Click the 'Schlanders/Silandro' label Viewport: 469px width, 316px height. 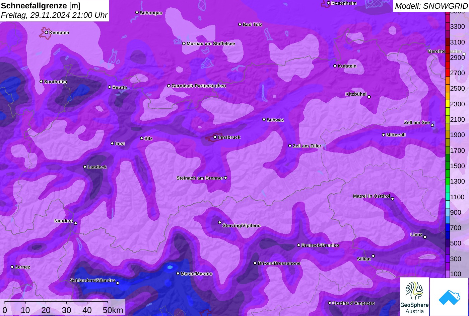point(92,280)
